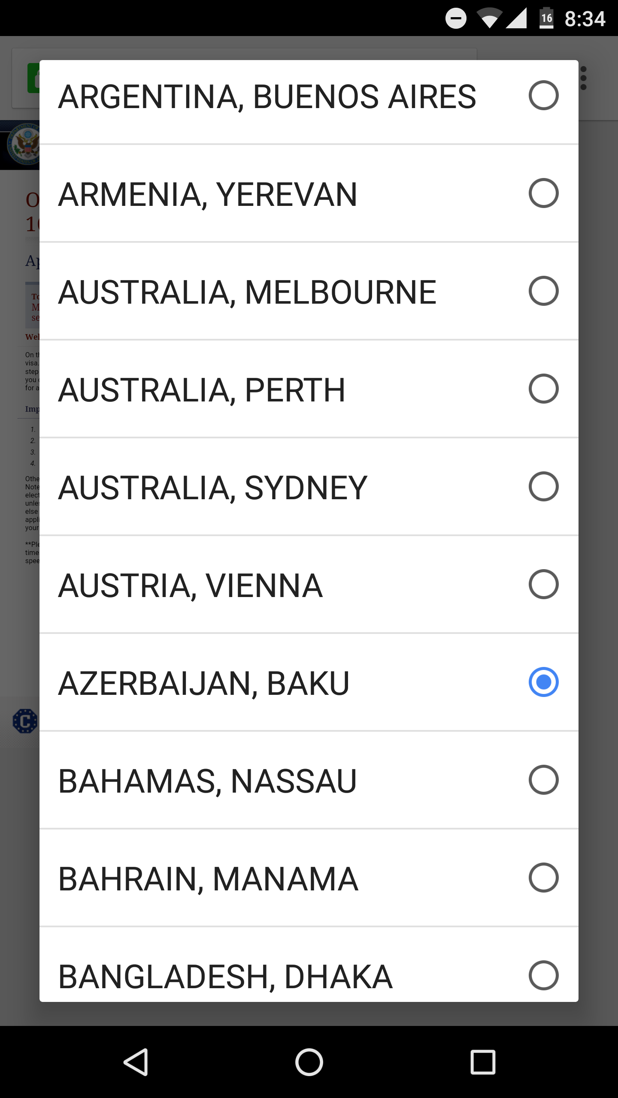Tap the do-not-disturb status icon
This screenshot has height=1098, width=618.
click(456, 18)
